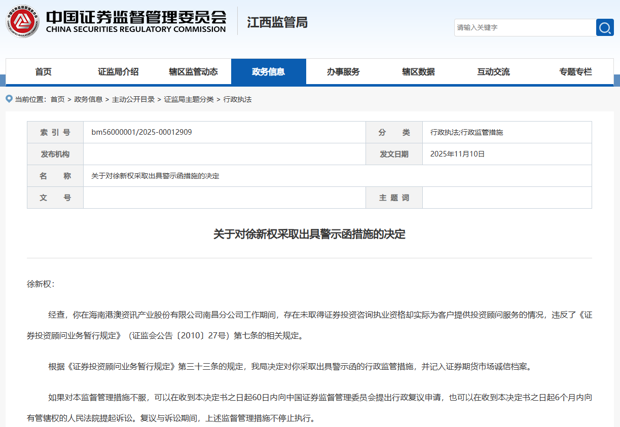Open the 办事服务 menu item
Screen dimensions: 620x427
pyautogui.click(x=343, y=72)
